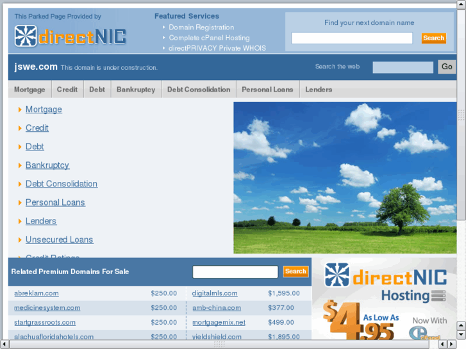
Task: Click the orange arrow bullet beside Mortgage
Action: [x=20, y=110]
